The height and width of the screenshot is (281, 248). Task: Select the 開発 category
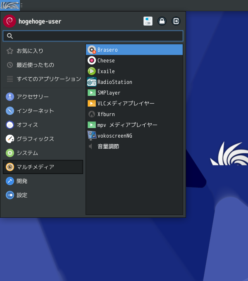click(43, 181)
